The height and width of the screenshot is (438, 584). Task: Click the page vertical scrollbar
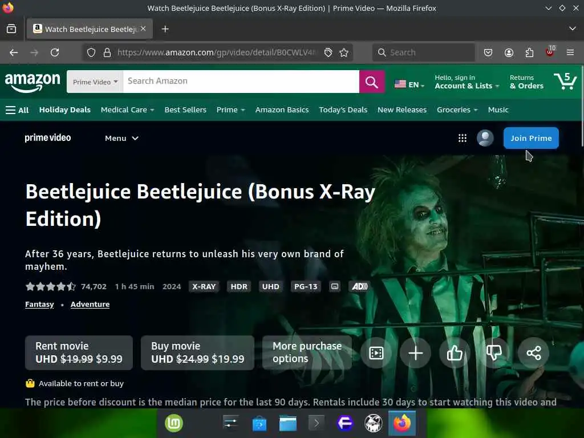582,106
